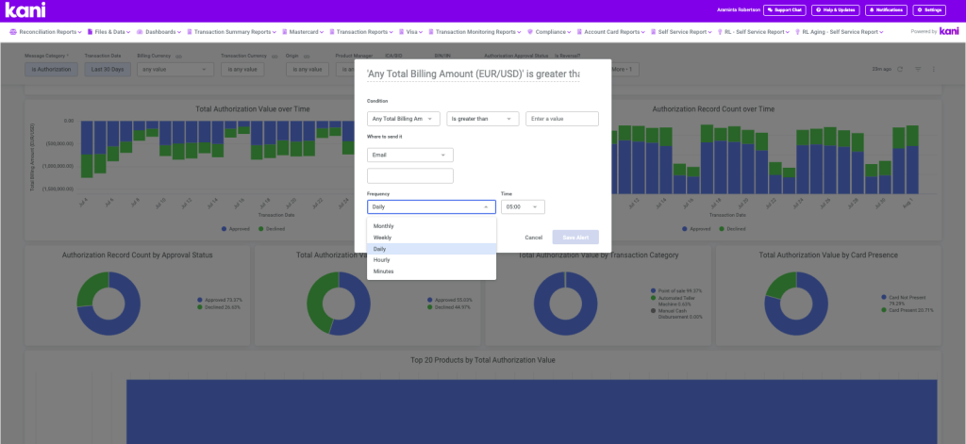
Task: Click the dashboard refresh icon
Action: click(900, 69)
